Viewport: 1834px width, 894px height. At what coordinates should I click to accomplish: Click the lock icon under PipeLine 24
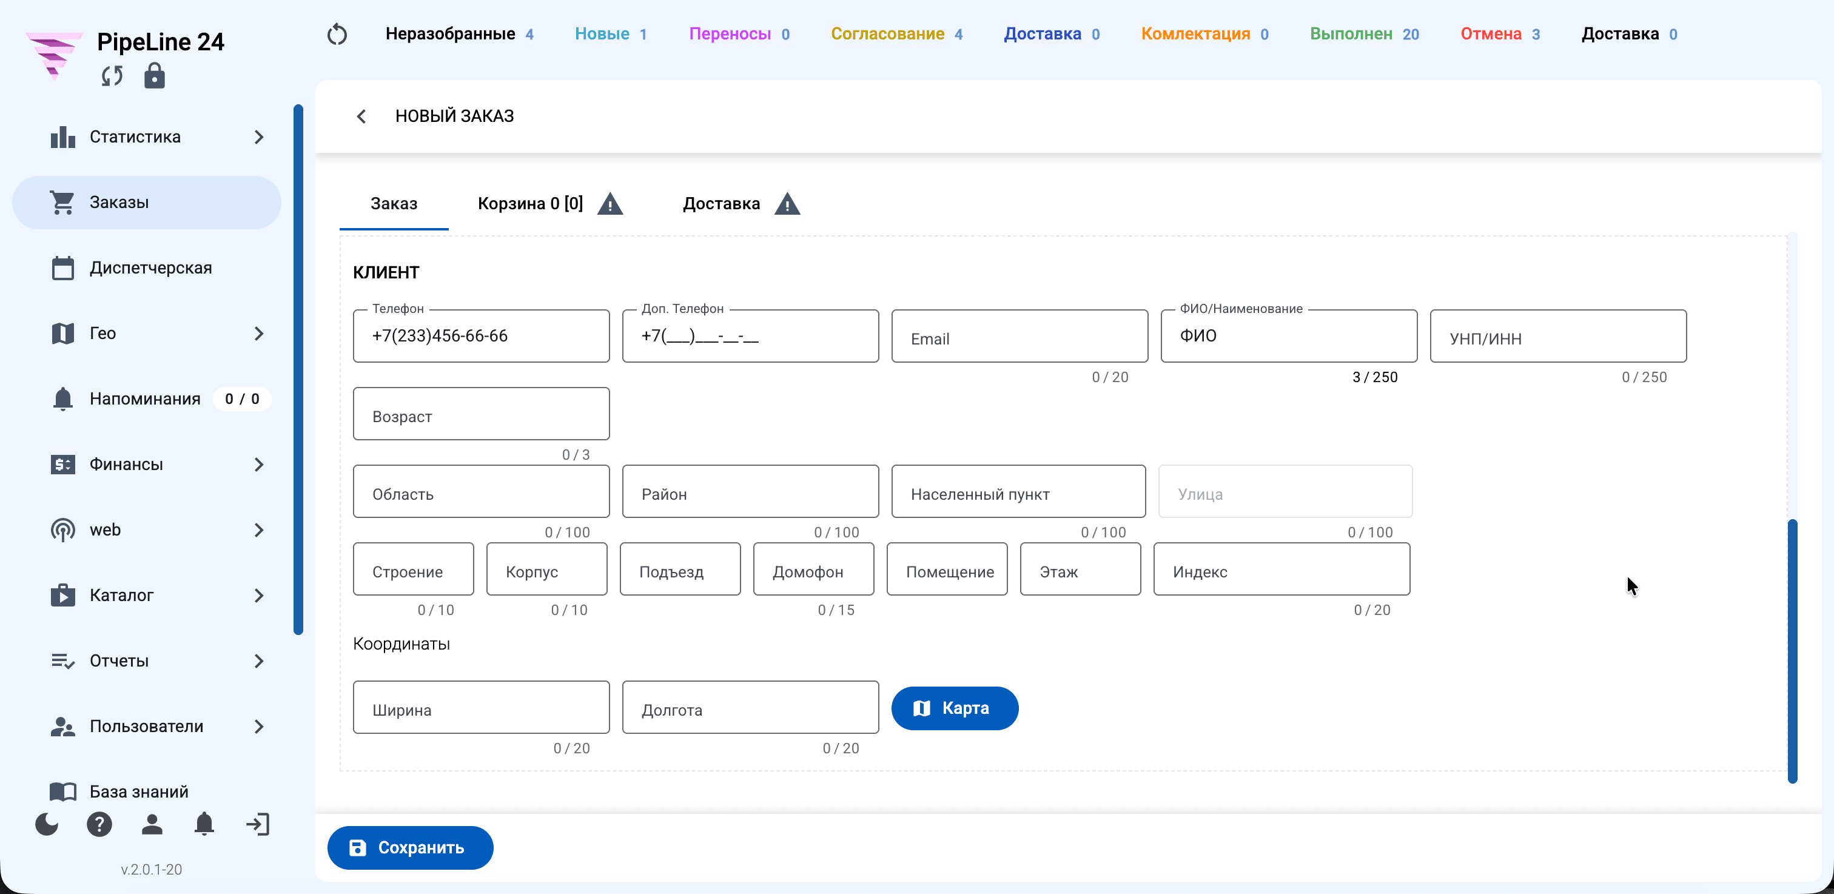[x=155, y=75]
